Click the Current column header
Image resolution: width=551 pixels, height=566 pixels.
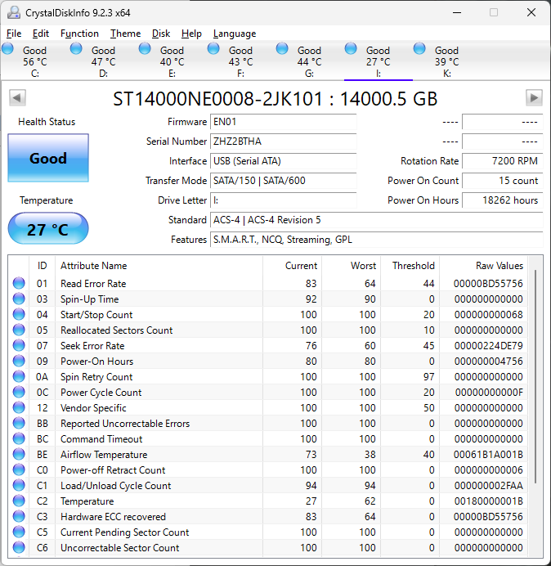pos(293,266)
